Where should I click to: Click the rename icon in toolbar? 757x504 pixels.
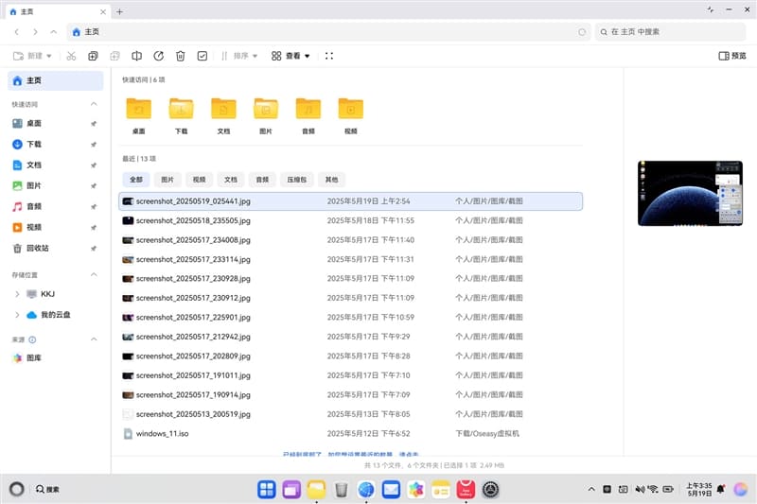136,56
